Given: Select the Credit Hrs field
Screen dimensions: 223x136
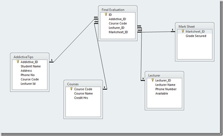Looking at the screenshot, I should point(81,98).
